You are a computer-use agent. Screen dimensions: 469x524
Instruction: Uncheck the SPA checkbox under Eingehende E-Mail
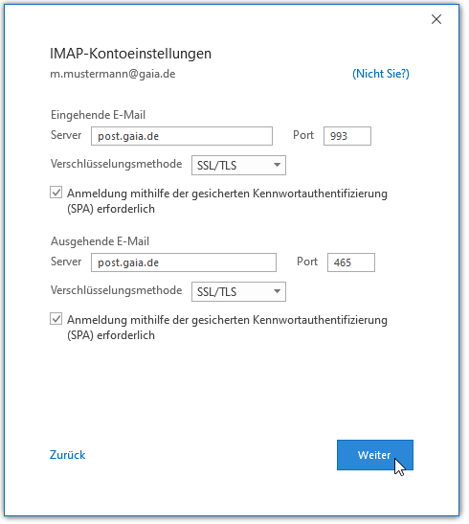[56, 193]
